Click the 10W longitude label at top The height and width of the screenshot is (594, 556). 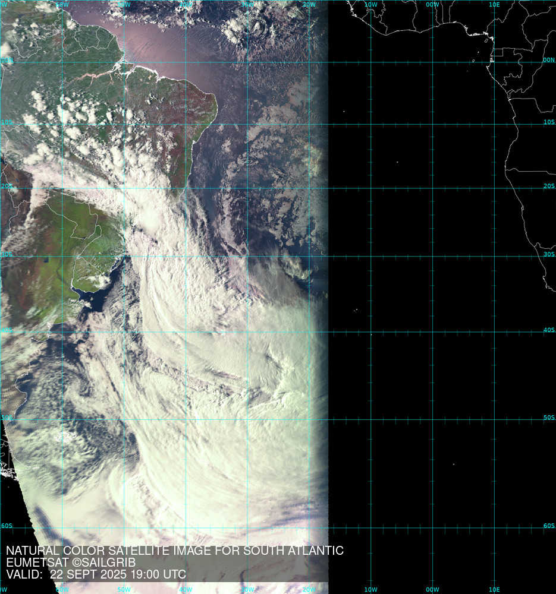click(x=370, y=5)
